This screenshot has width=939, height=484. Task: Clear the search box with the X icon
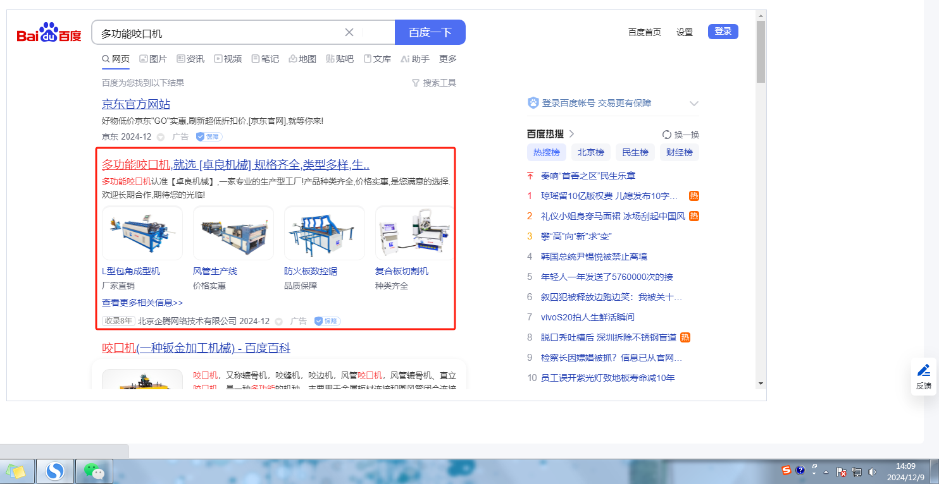point(349,33)
